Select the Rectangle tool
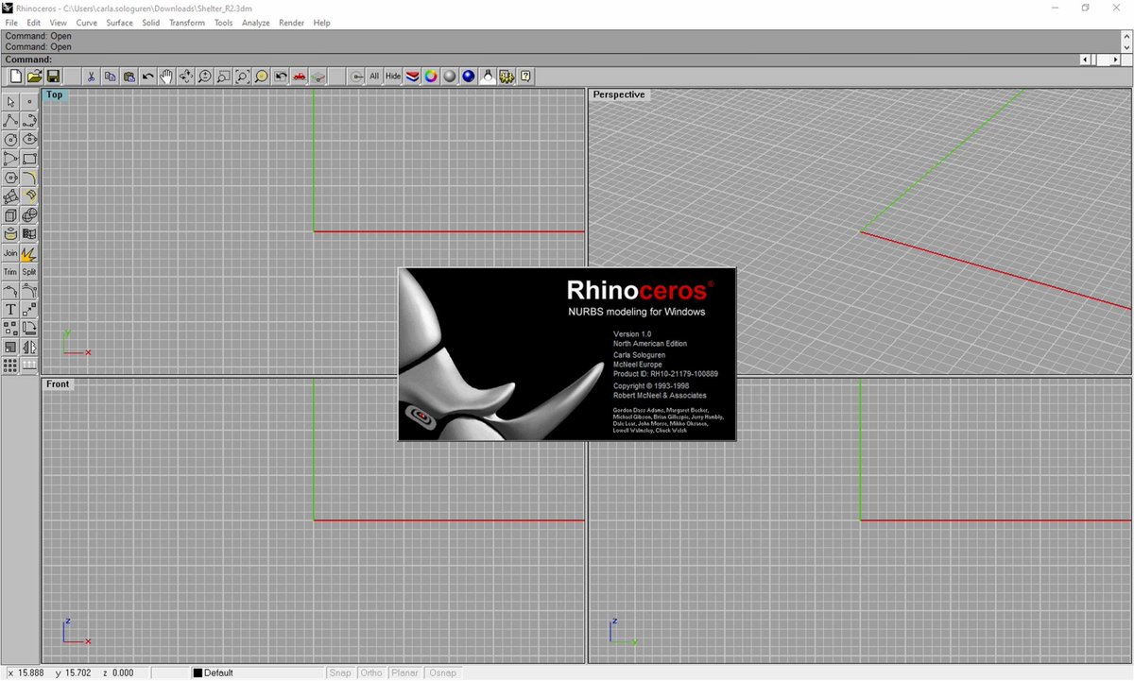The width and height of the screenshot is (1134, 681). pyautogui.click(x=29, y=159)
